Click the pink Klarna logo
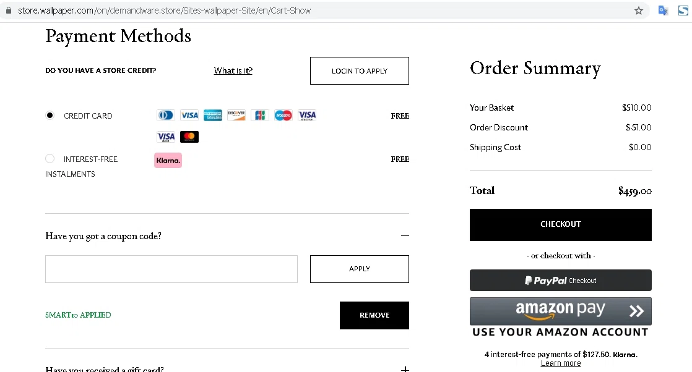This screenshot has width=692, height=372. [x=168, y=160]
